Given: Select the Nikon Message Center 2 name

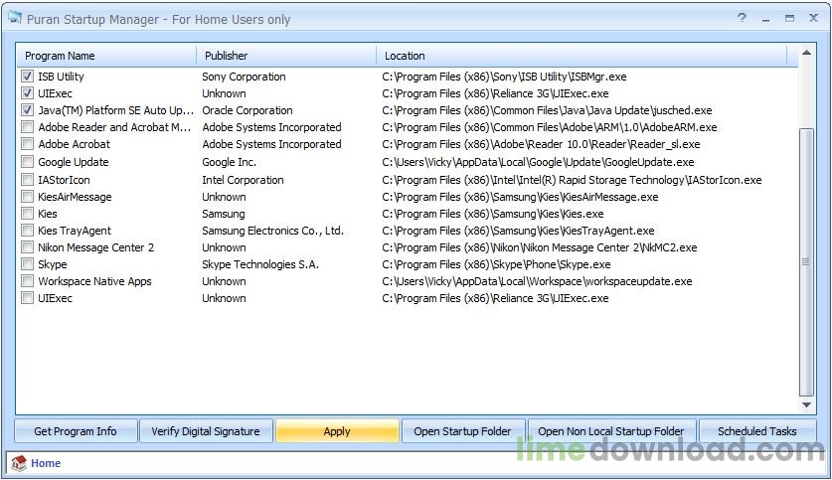Looking at the screenshot, I should pos(96,247).
